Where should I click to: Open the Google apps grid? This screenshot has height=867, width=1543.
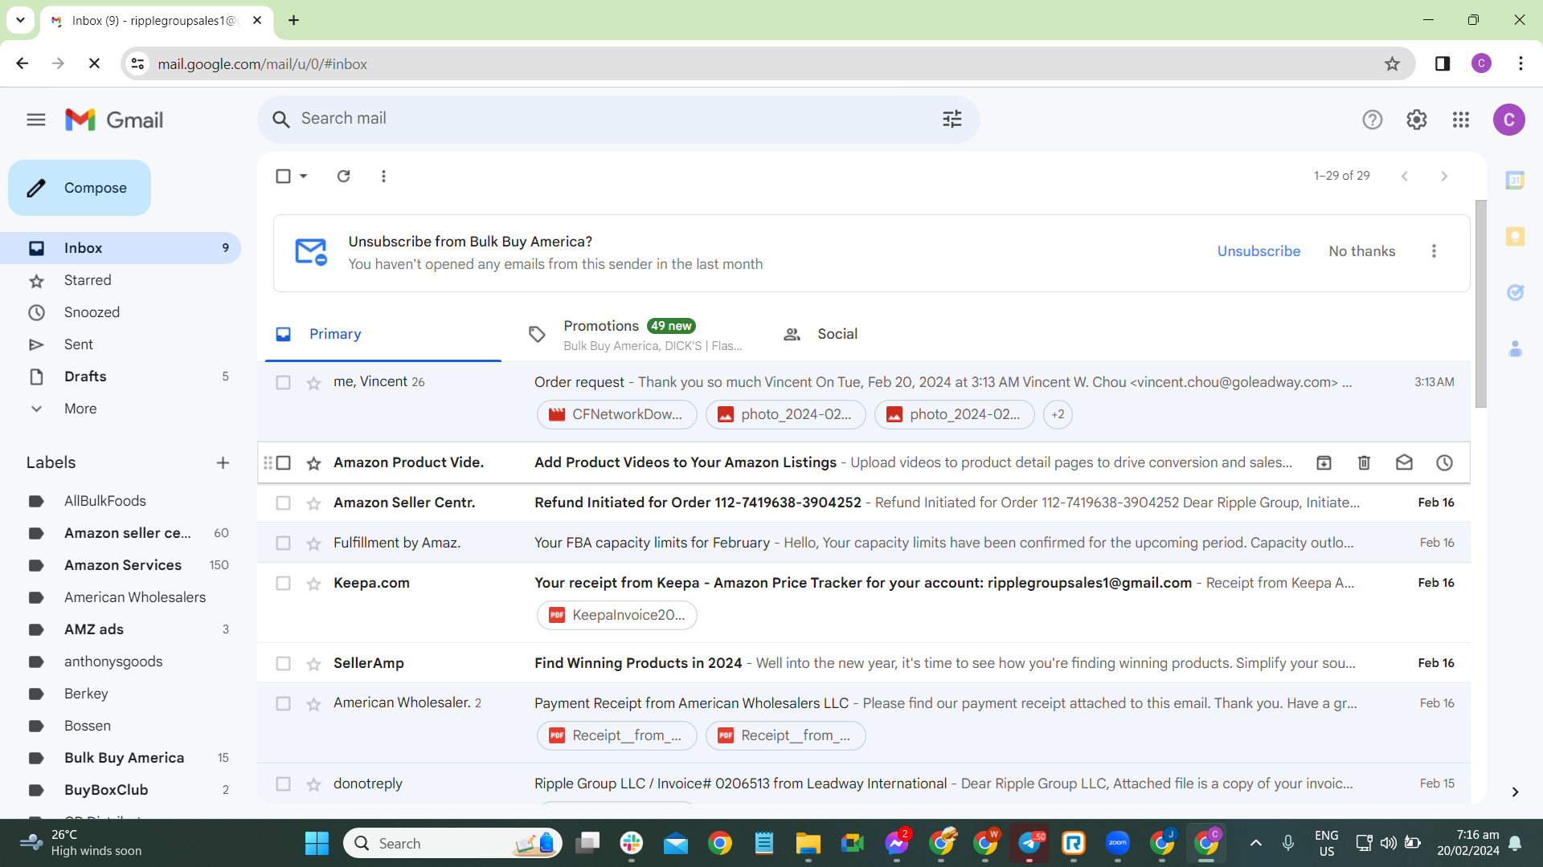(x=1461, y=120)
